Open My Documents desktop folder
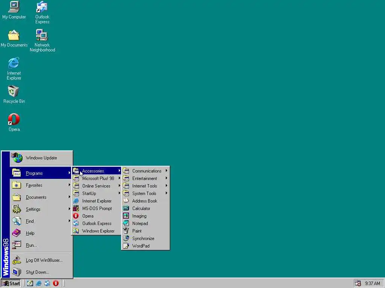 coord(14,39)
